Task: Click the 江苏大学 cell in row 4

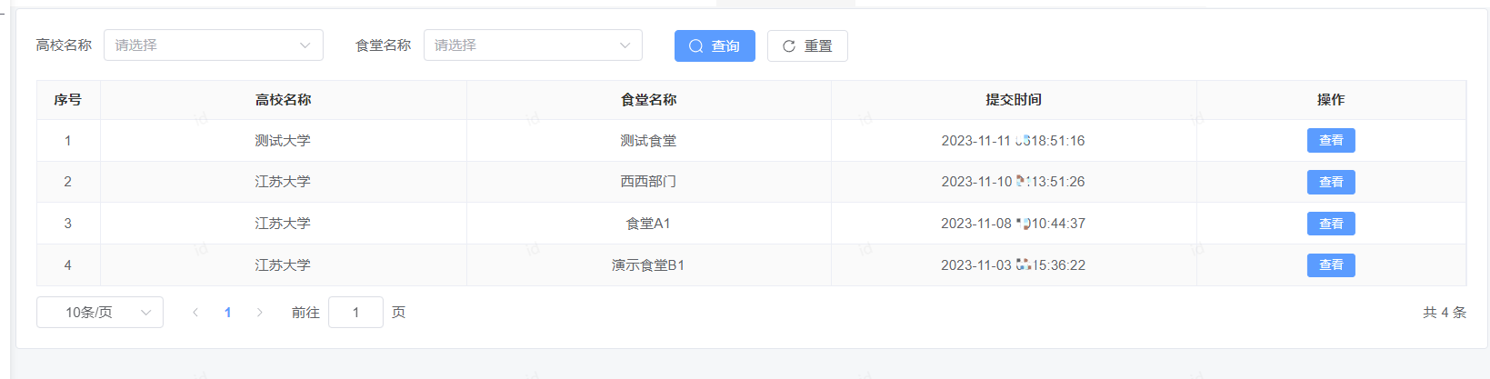Action: 283,265
